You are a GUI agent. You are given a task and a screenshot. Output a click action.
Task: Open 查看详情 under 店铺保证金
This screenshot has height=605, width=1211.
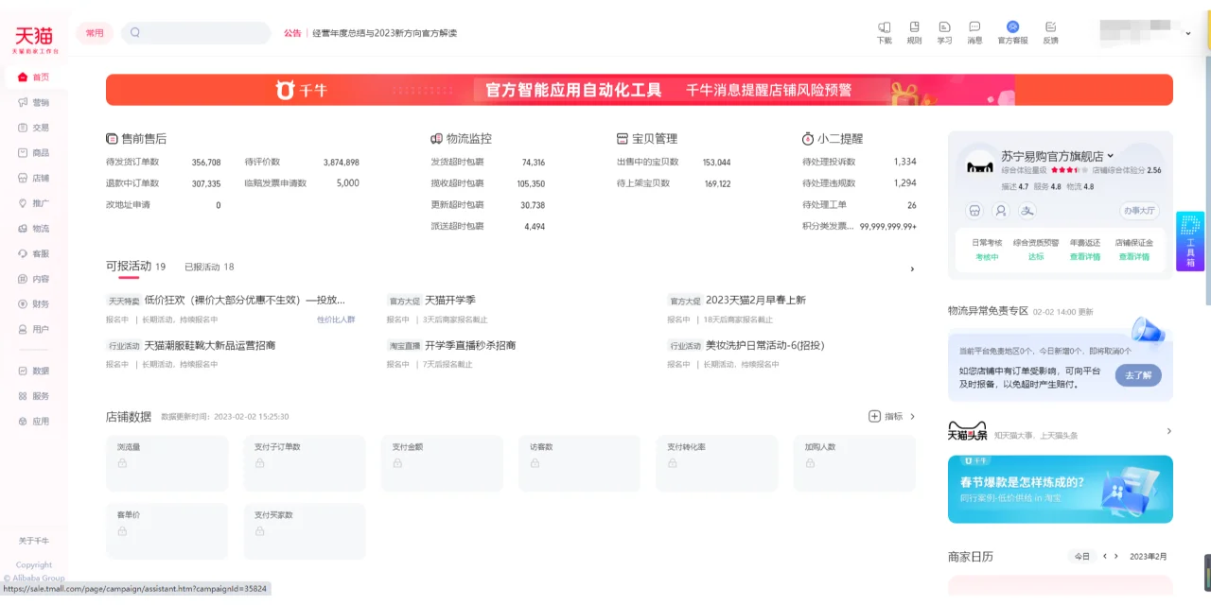pyautogui.click(x=1134, y=257)
